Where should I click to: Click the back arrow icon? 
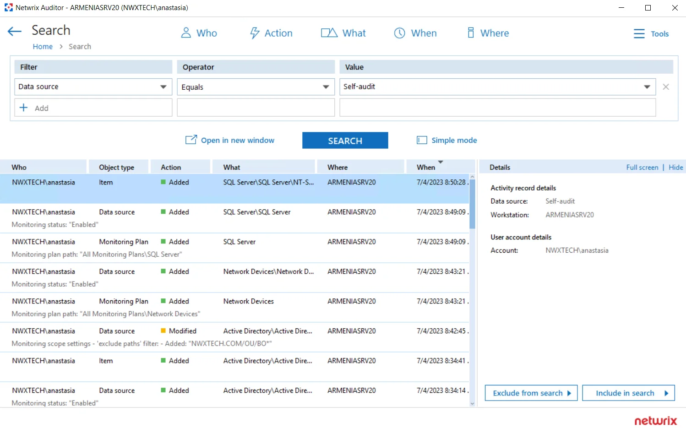pyautogui.click(x=15, y=31)
